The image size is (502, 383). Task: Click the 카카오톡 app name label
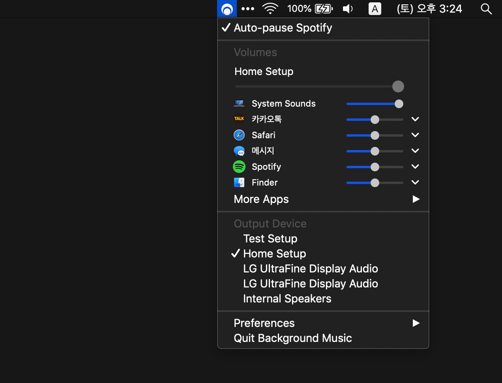[267, 119]
